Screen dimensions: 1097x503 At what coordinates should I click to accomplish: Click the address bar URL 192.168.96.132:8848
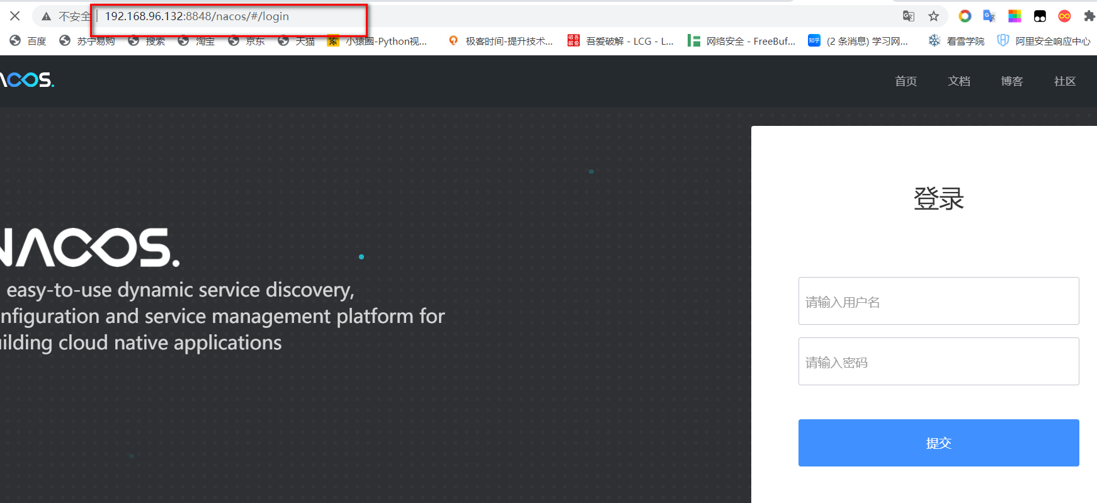click(x=196, y=16)
